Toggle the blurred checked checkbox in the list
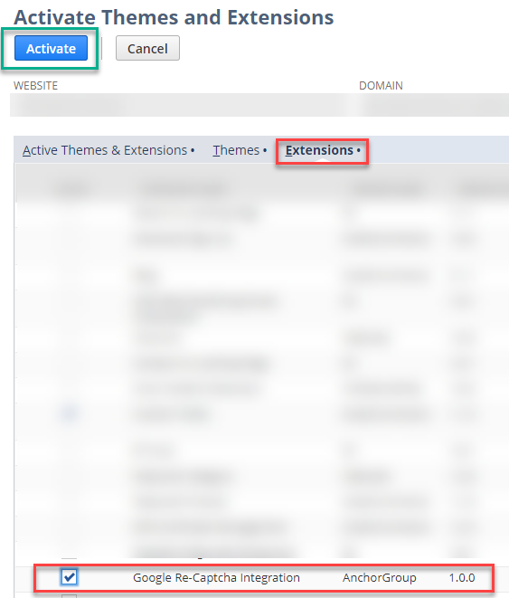Viewport: 509px width, 598px height. 70,413
